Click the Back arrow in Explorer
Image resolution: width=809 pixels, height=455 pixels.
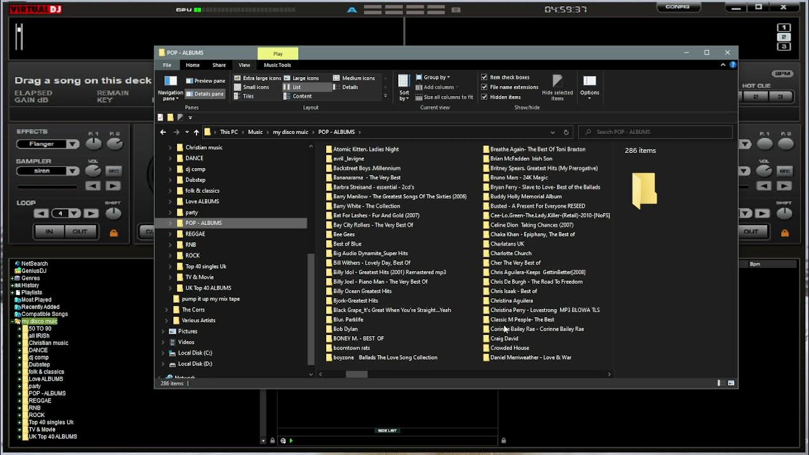click(163, 132)
